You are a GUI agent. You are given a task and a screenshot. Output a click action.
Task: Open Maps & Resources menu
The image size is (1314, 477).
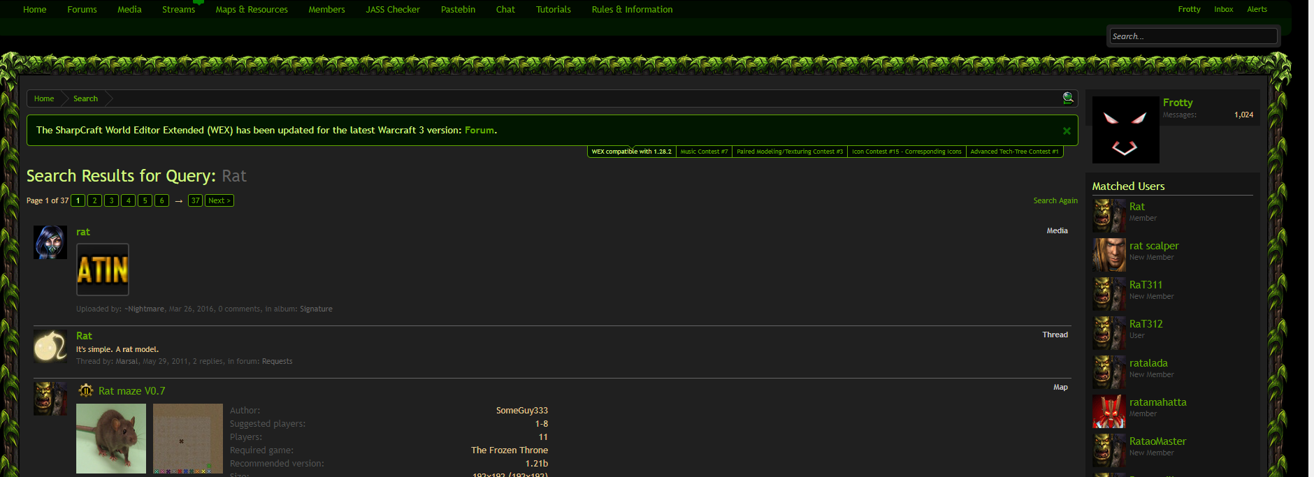pos(252,10)
